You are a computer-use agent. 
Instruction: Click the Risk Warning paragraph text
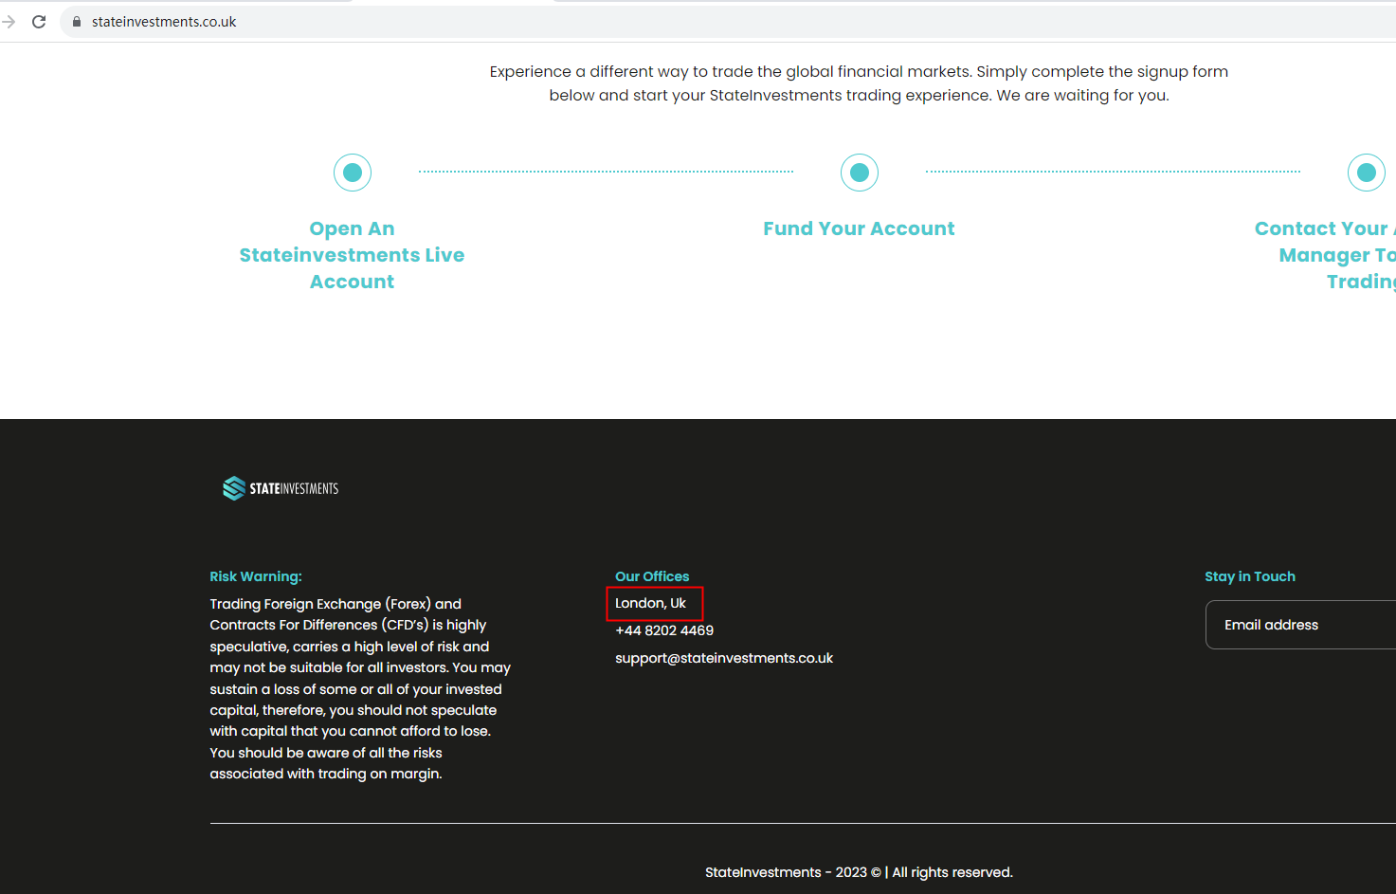tap(360, 688)
